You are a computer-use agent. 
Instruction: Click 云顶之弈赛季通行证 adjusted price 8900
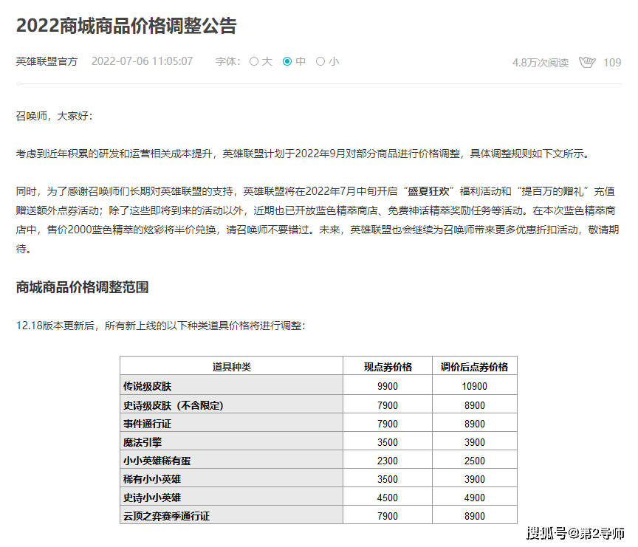pyautogui.click(x=474, y=516)
